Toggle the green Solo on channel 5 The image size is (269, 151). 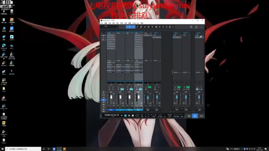pos(150,87)
